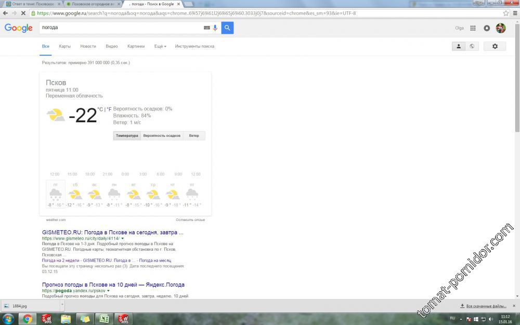Screen dimensions: 520x325
Task: Show private results with the person toggle
Action: [x=459, y=46]
